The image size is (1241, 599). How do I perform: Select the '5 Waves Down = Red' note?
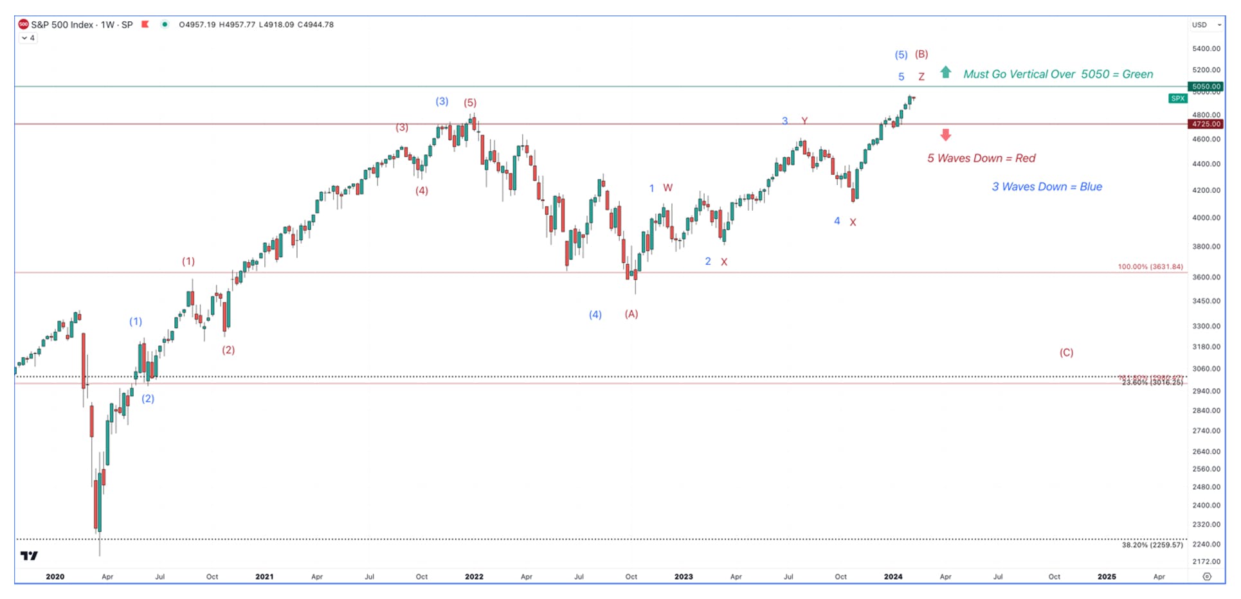981,158
